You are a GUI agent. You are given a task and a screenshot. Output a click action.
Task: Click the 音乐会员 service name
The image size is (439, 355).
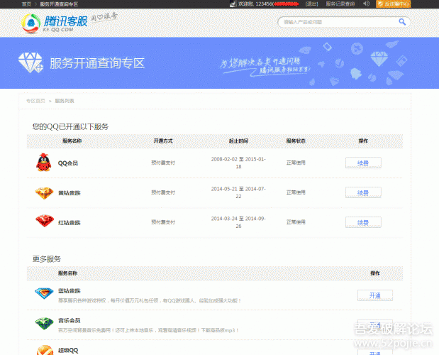pyautogui.click(x=70, y=320)
